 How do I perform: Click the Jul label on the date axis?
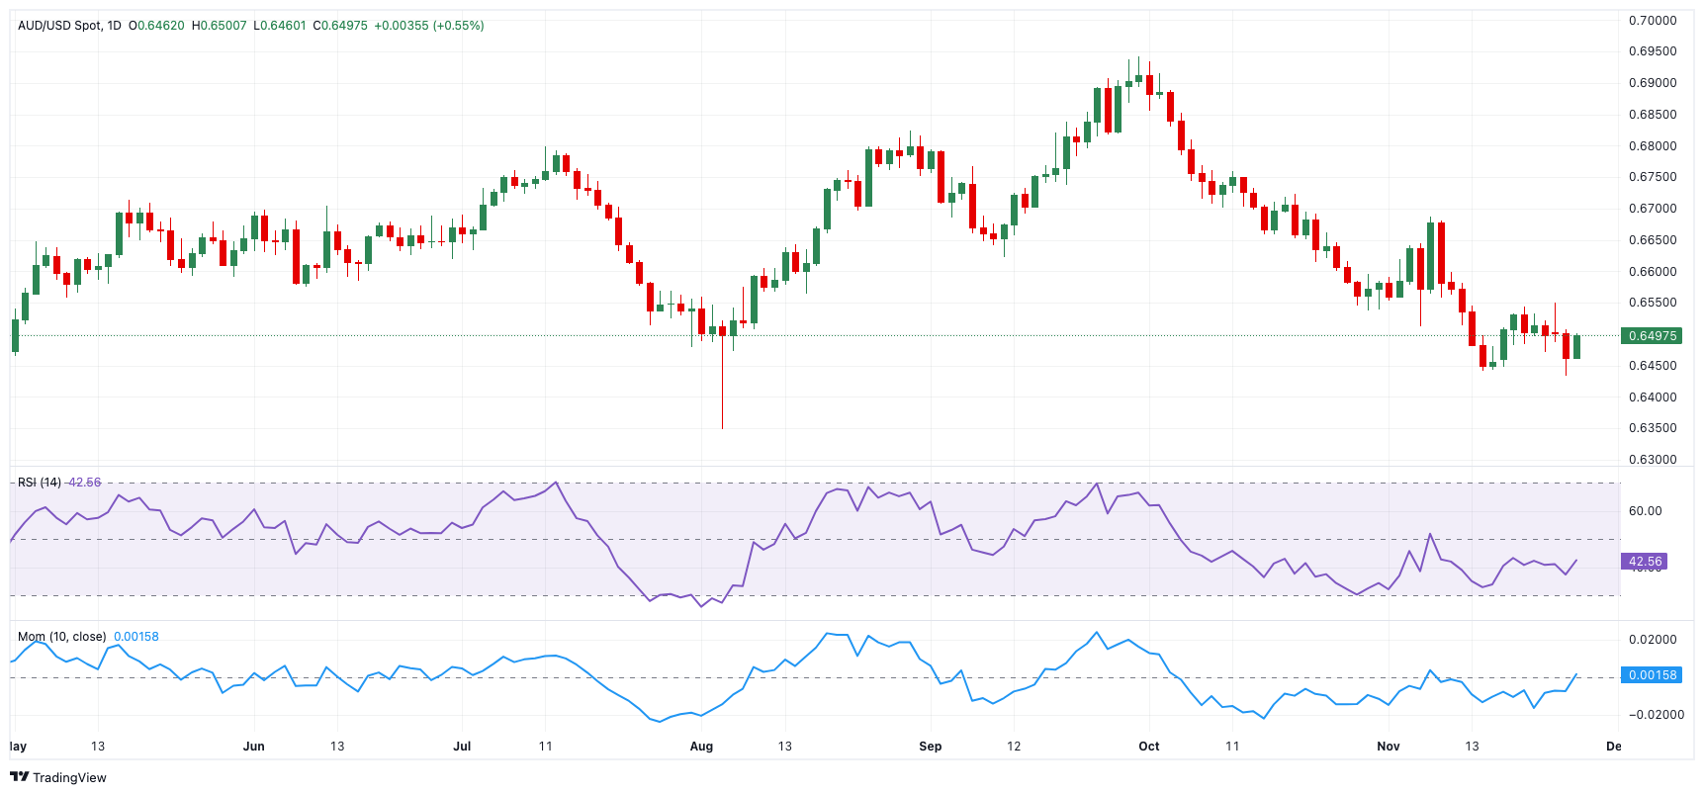coord(462,747)
